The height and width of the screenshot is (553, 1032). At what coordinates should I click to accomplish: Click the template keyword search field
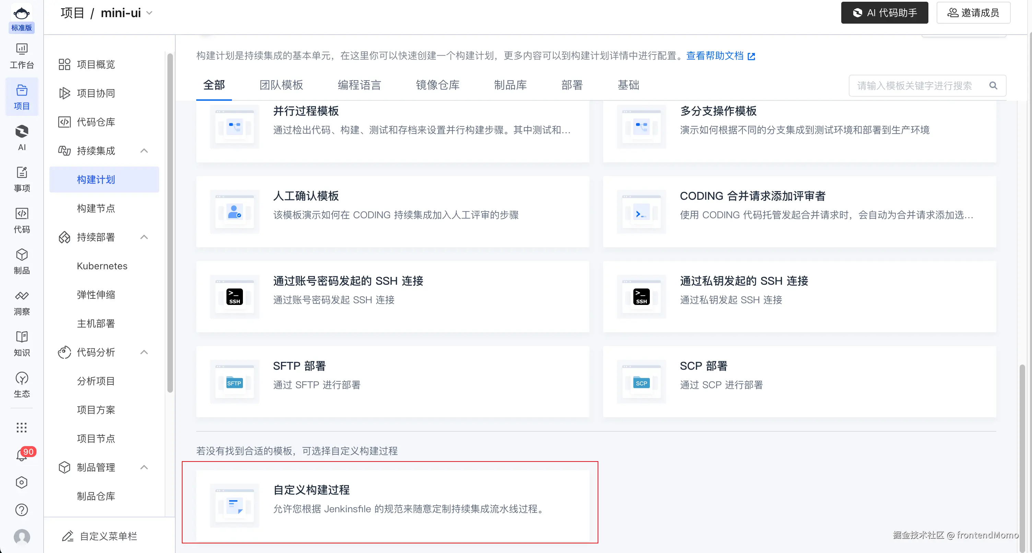(915, 85)
